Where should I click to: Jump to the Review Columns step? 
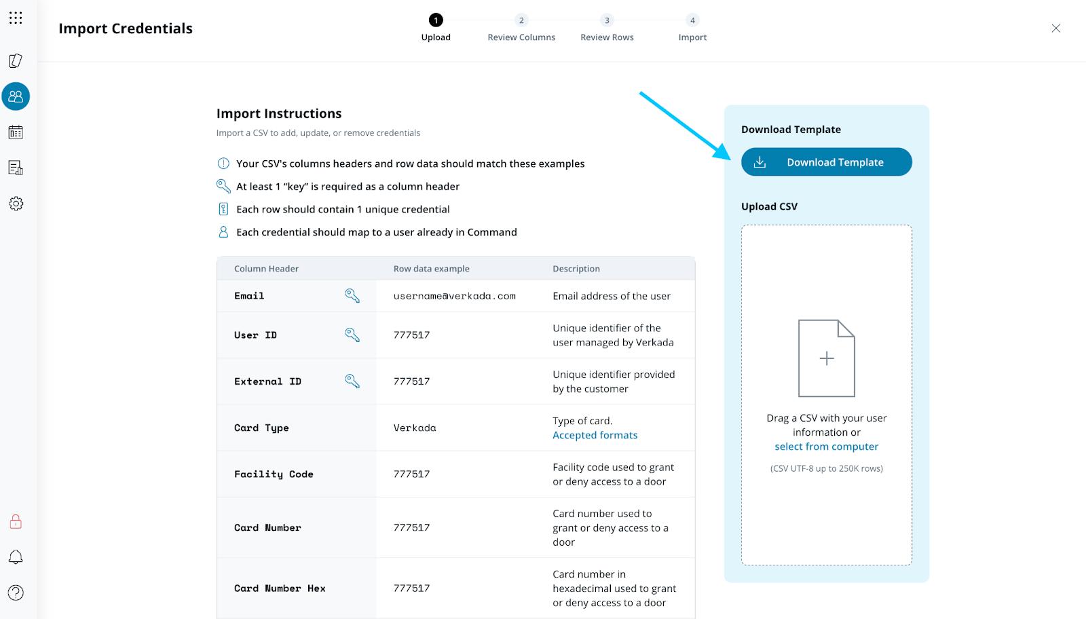(x=521, y=21)
